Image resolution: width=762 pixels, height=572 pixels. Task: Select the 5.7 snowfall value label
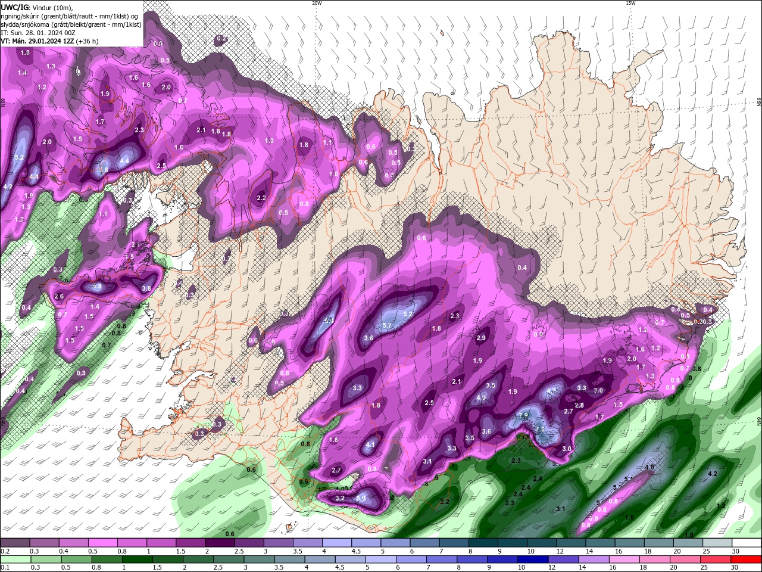387,325
